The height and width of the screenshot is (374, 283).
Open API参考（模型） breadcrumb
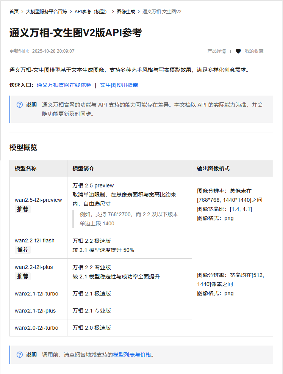point(92,12)
